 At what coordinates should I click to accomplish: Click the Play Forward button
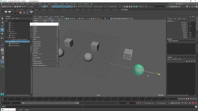[189, 99]
